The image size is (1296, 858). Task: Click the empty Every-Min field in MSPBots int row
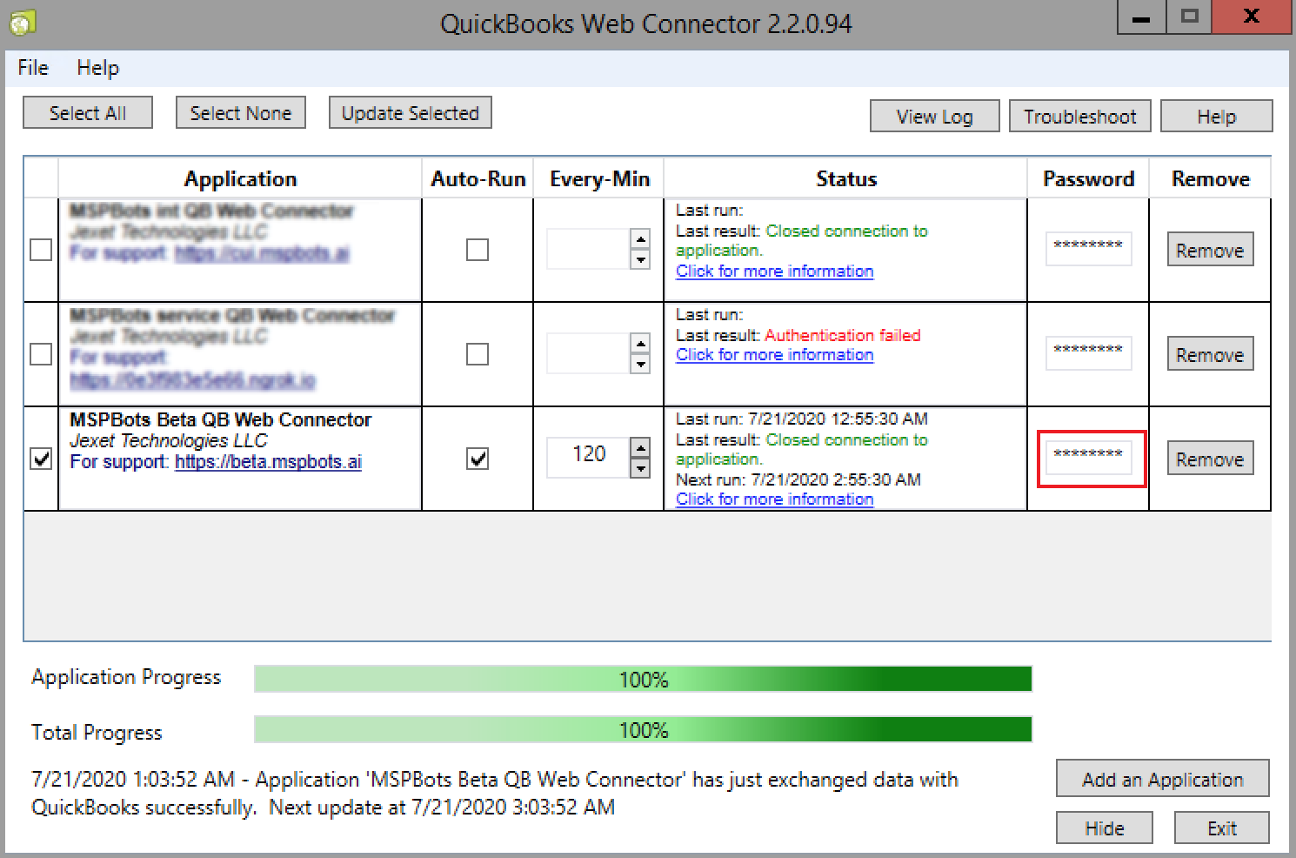pos(588,249)
